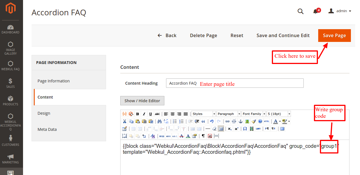Viewport: 360px width, 175px height.
Task: Click Save and Continue Edit
Action: tap(283, 35)
